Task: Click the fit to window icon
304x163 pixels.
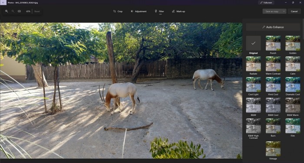Action: [x=20, y=11]
